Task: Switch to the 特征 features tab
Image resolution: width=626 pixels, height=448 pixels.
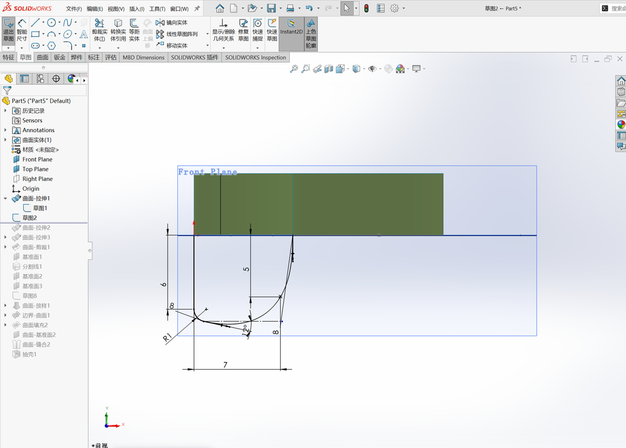Action: pos(9,57)
